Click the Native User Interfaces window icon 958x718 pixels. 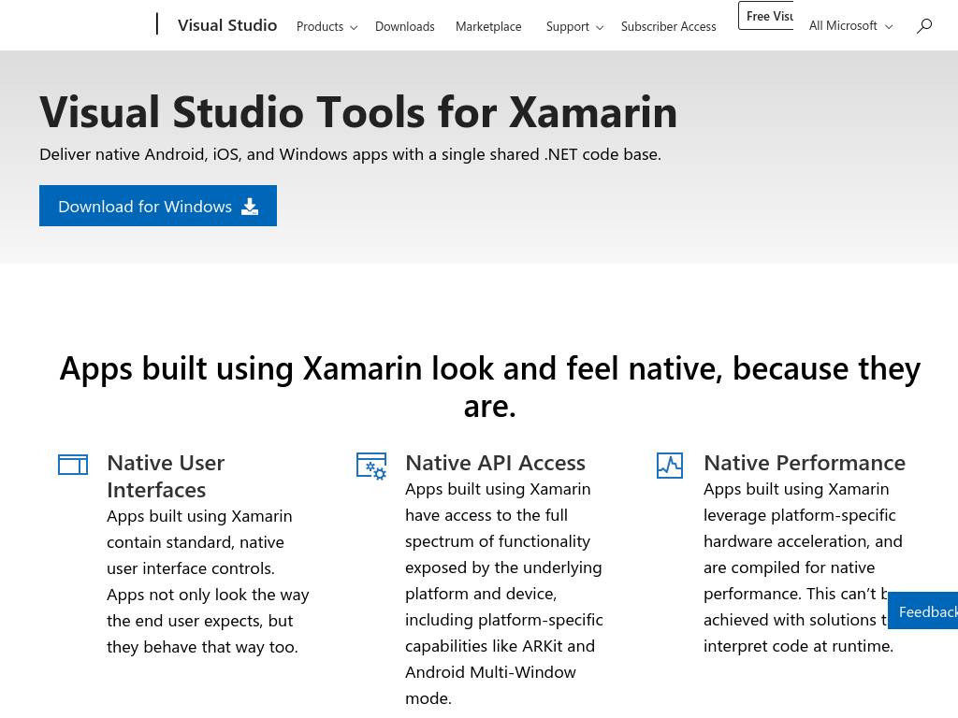73,465
